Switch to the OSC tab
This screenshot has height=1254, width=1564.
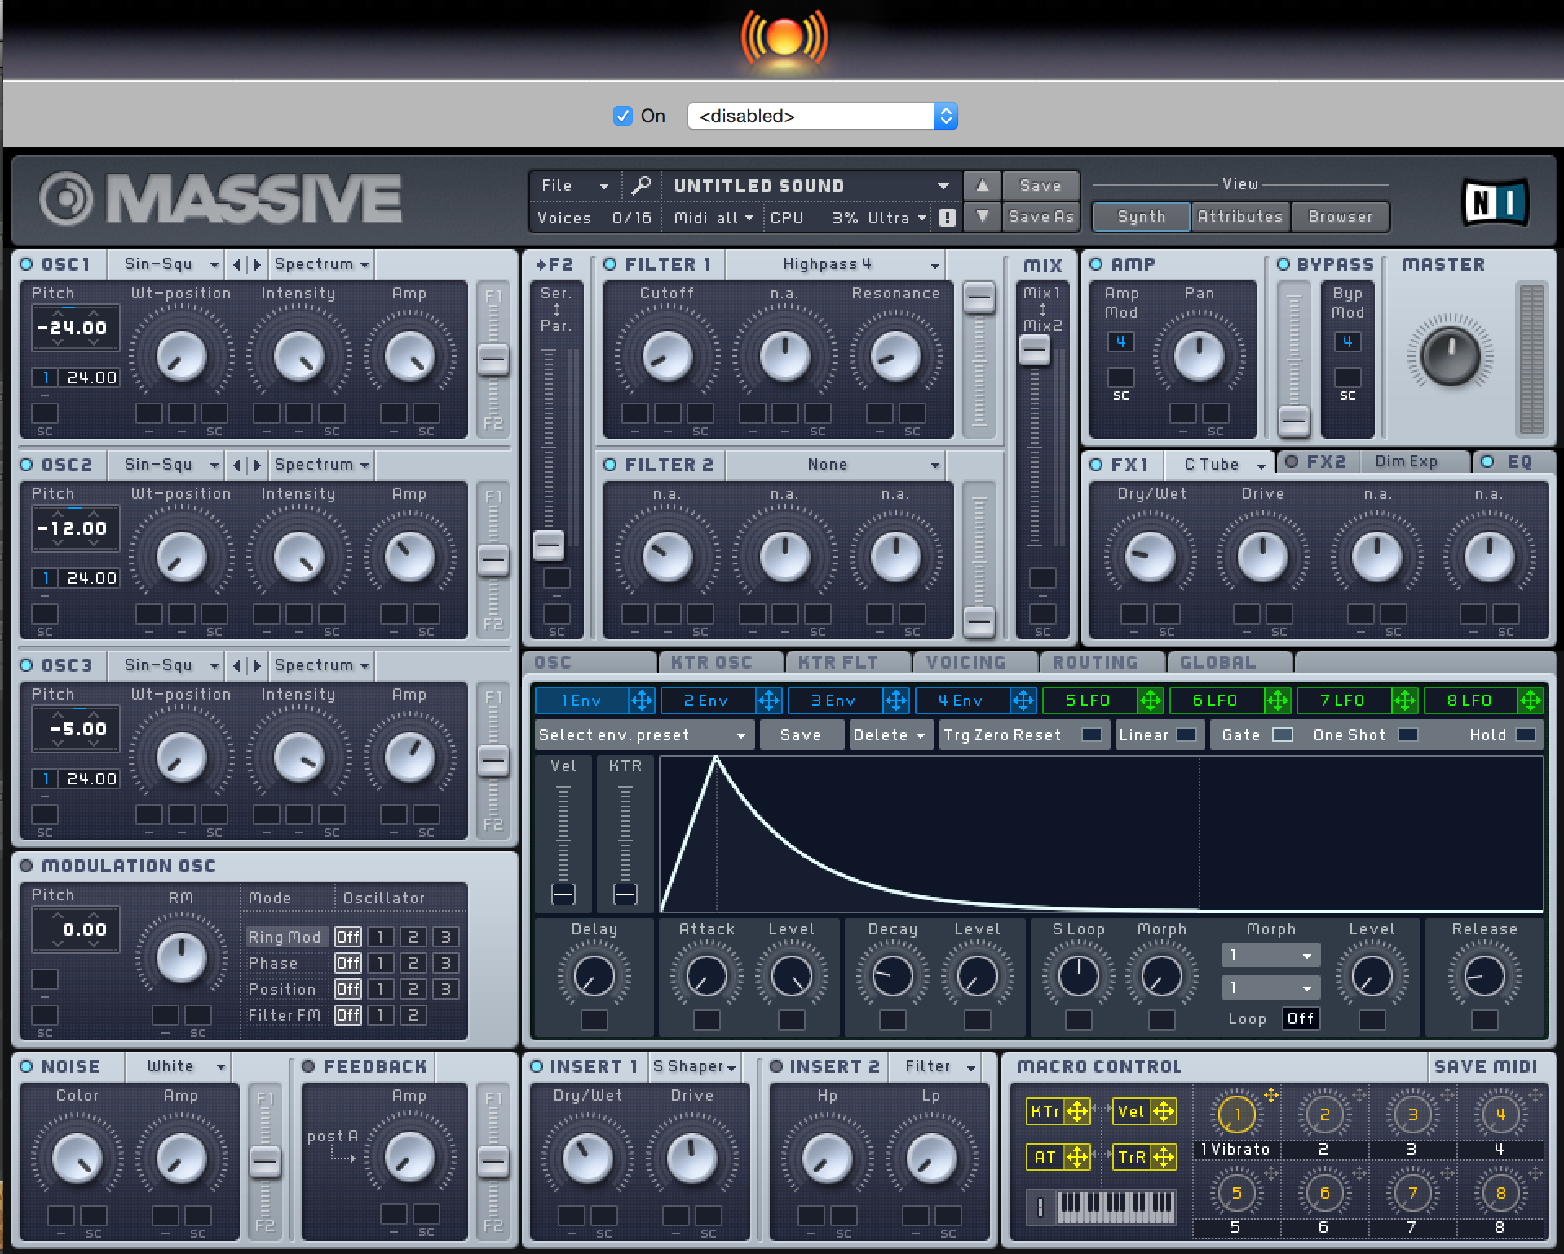coord(590,662)
